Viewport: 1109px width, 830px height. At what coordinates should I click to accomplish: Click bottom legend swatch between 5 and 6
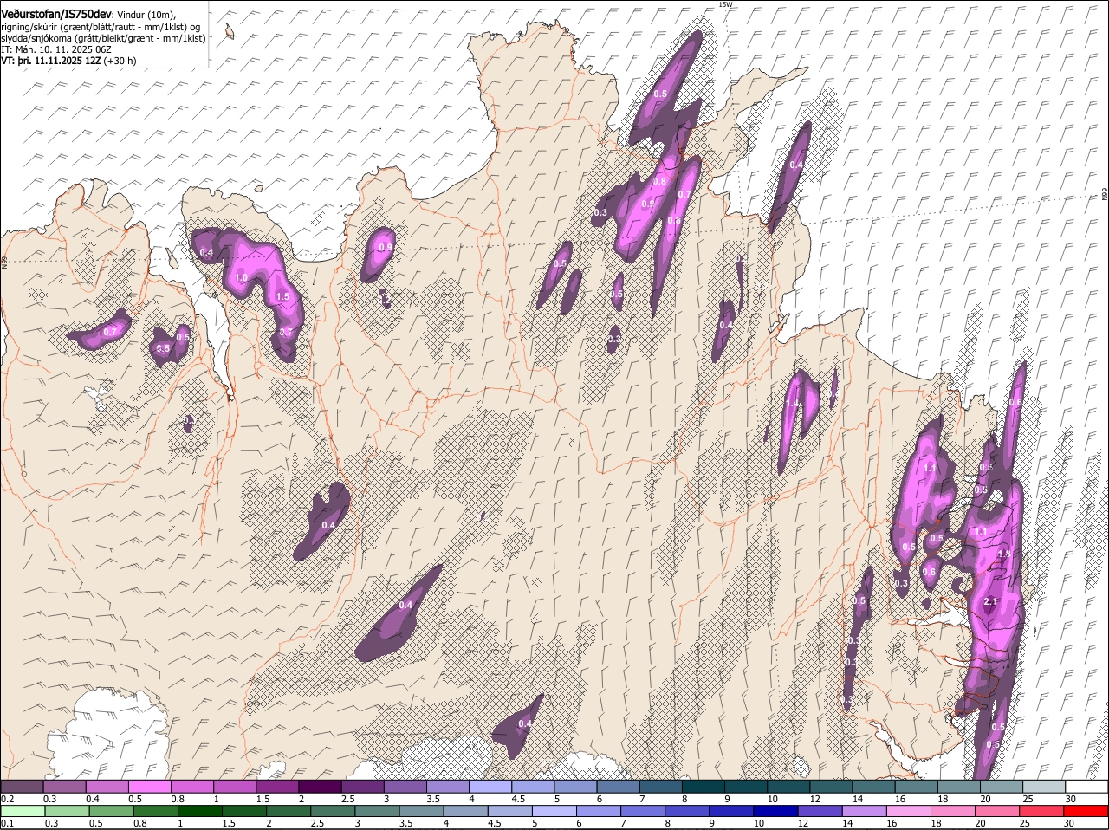(x=555, y=811)
